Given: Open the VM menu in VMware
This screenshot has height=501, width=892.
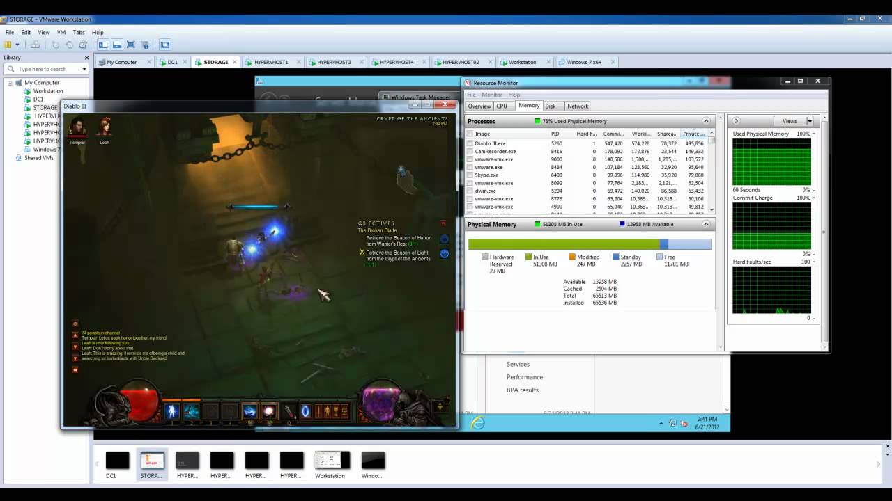Looking at the screenshot, I should pyautogui.click(x=61, y=32).
